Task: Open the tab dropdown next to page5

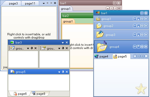Action: pyautogui.click(x=135, y=56)
